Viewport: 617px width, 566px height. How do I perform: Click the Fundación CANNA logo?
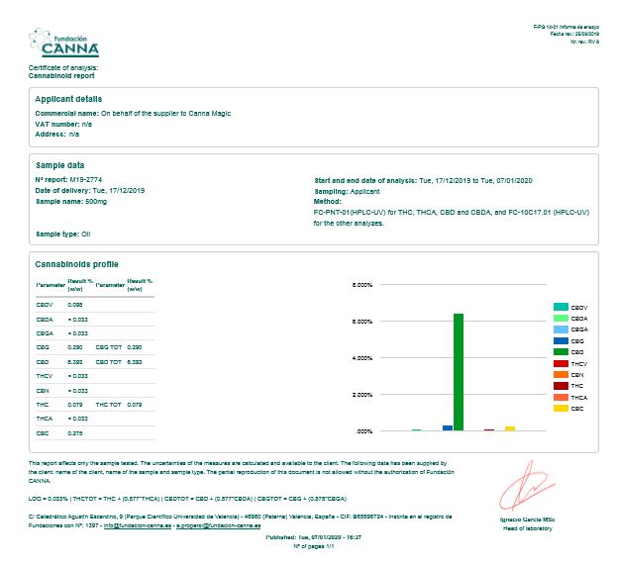(63, 44)
